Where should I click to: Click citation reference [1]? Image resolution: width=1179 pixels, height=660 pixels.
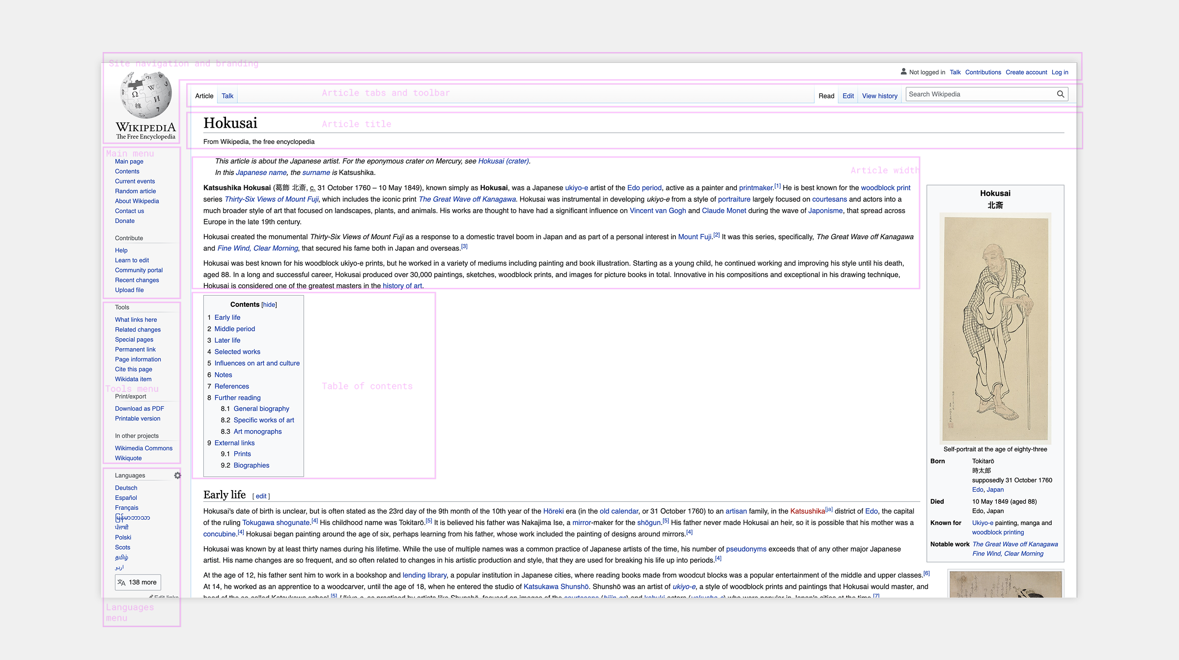(777, 186)
